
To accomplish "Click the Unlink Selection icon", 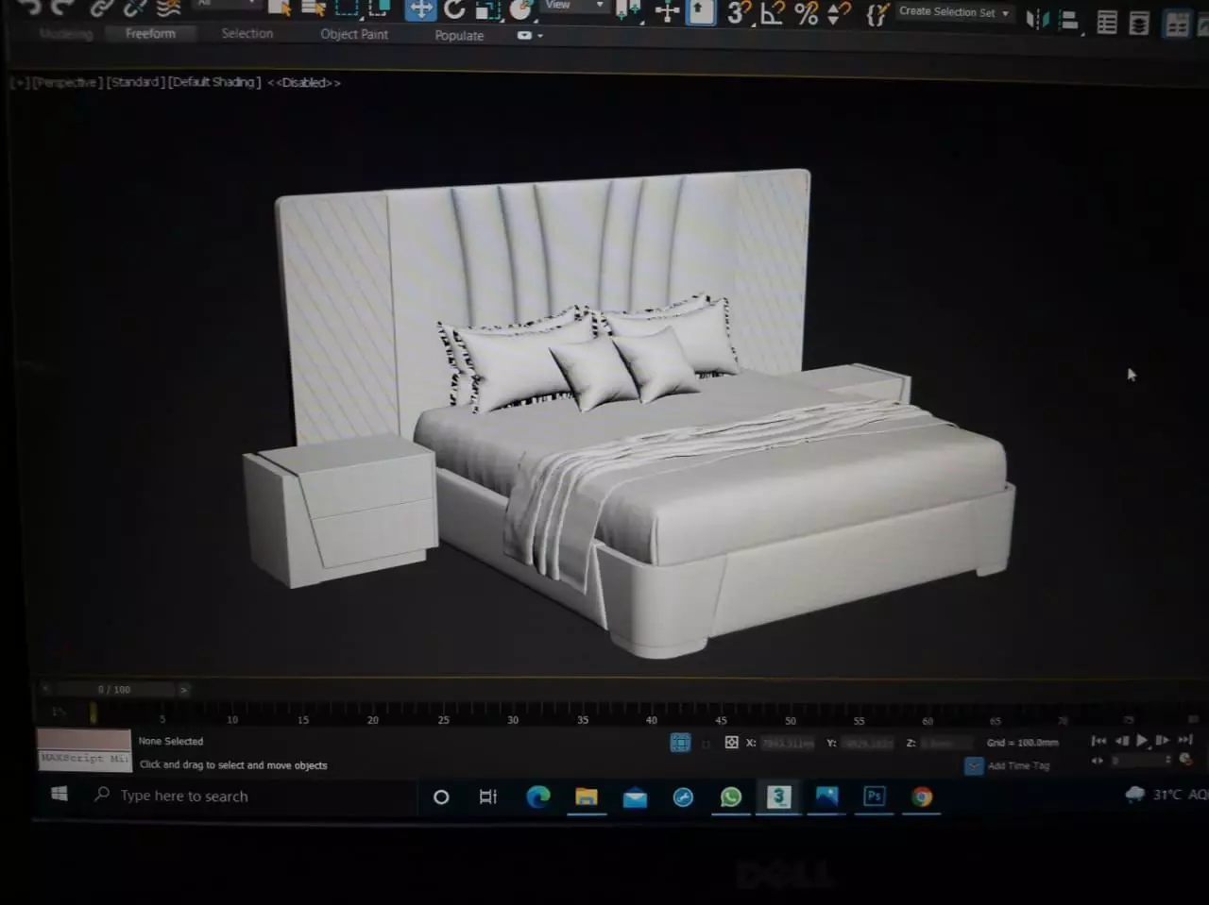I will 135,8.
